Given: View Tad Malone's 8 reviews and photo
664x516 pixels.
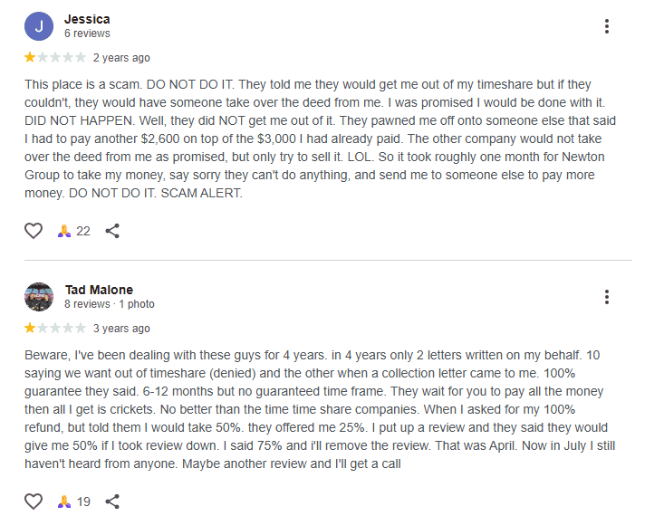Looking at the screenshot, I should pyautogui.click(x=109, y=304).
